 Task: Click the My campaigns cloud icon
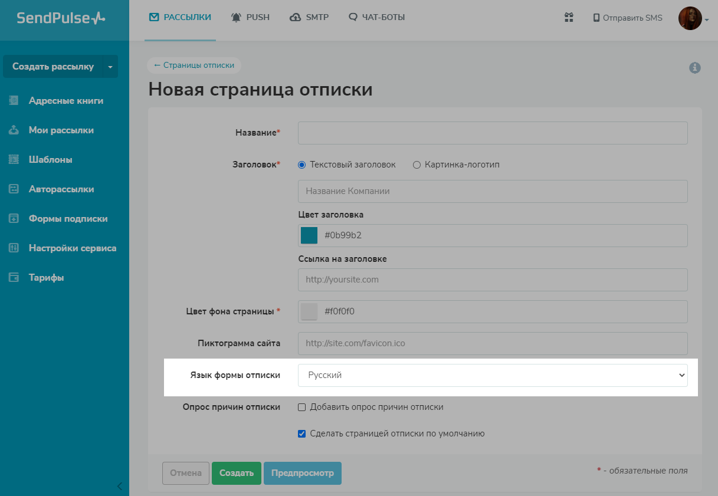(x=14, y=130)
